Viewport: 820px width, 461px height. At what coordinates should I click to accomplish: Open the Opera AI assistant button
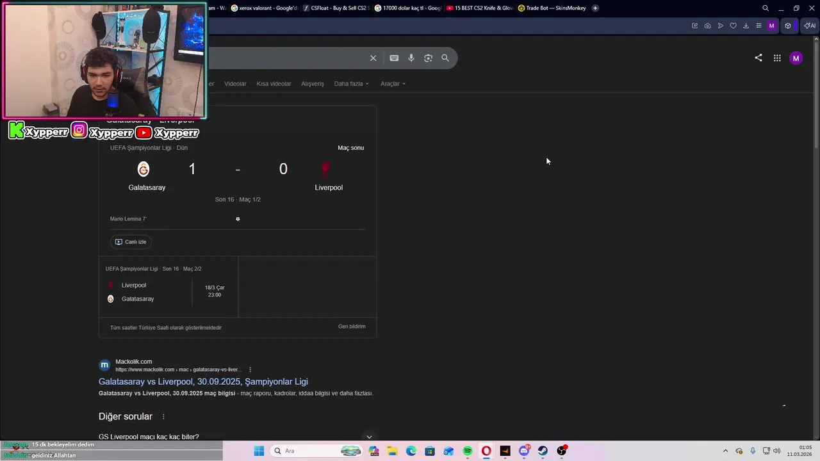[x=810, y=26]
